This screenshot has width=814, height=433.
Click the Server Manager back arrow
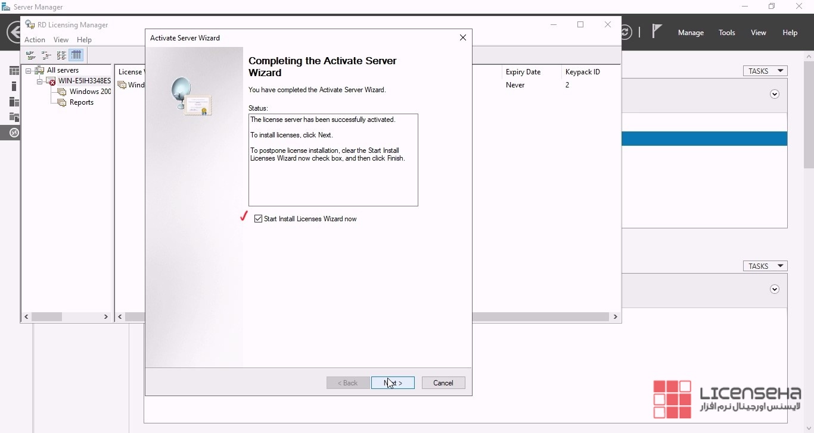click(x=14, y=32)
